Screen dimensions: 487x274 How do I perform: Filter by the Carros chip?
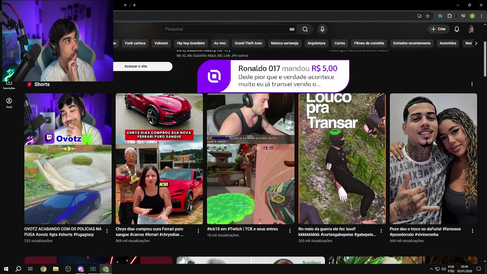(340, 43)
